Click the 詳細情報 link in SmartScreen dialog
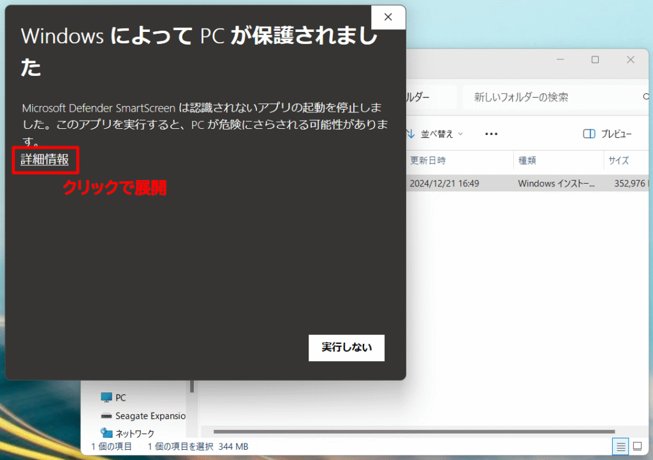This screenshot has height=460, width=653. [45, 160]
